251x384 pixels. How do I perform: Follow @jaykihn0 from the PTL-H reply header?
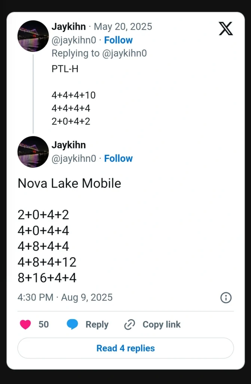pos(118,40)
